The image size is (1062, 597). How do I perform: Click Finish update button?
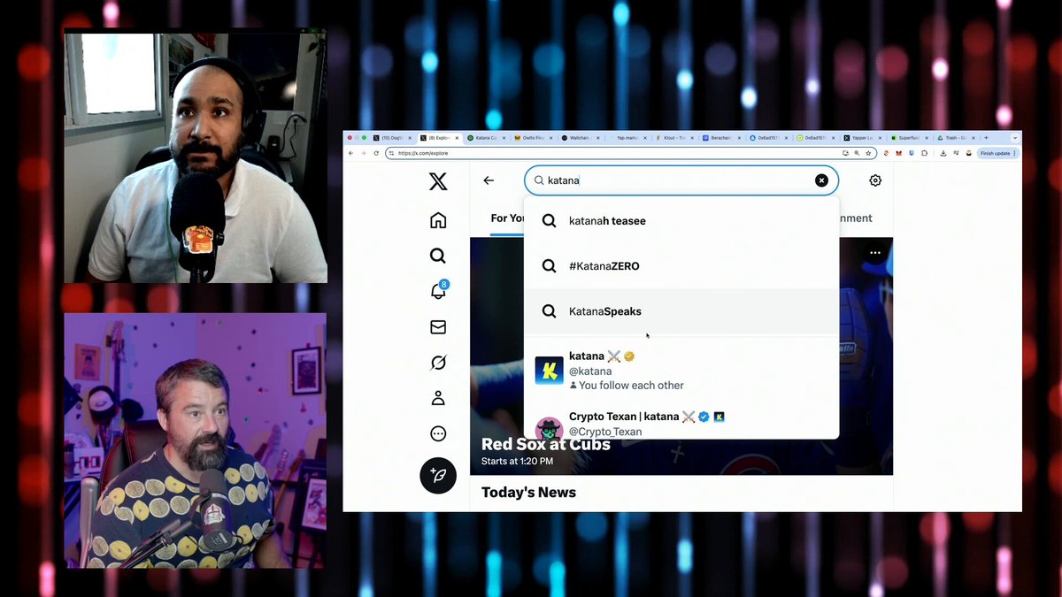(998, 153)
